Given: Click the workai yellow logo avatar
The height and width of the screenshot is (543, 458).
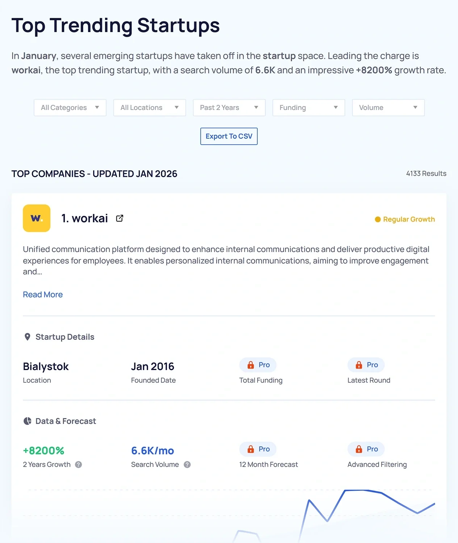Looking at the screenshot, I should pos(36,218).
